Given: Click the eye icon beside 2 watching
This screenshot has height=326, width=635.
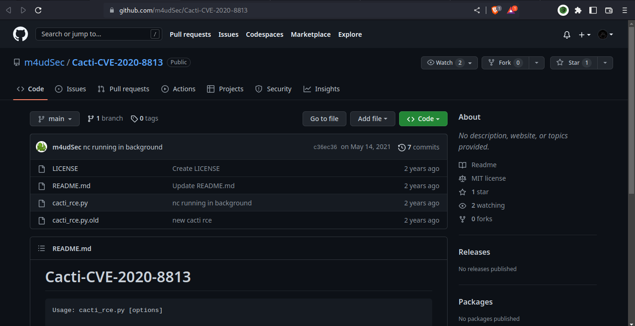Looking at the screenshot, I should pyautogui.click(x=462, y=205).
